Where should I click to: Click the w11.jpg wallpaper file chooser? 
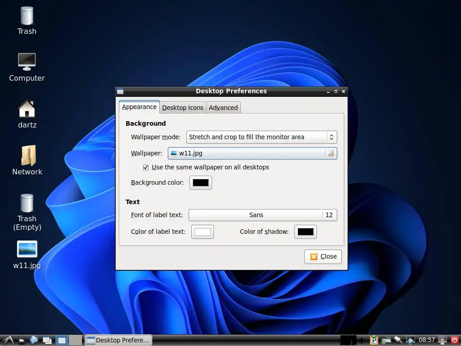(252, 153)
